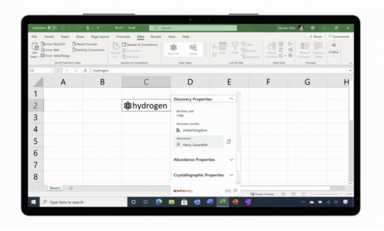Click row header 5
The width and height of the screenshot is (384, 231).
point(36,141)
